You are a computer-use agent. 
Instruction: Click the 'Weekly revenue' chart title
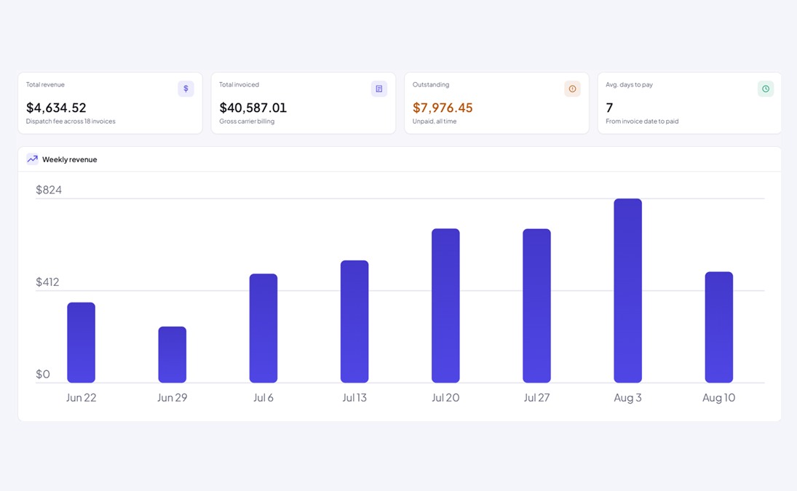[x=70, y=159]
